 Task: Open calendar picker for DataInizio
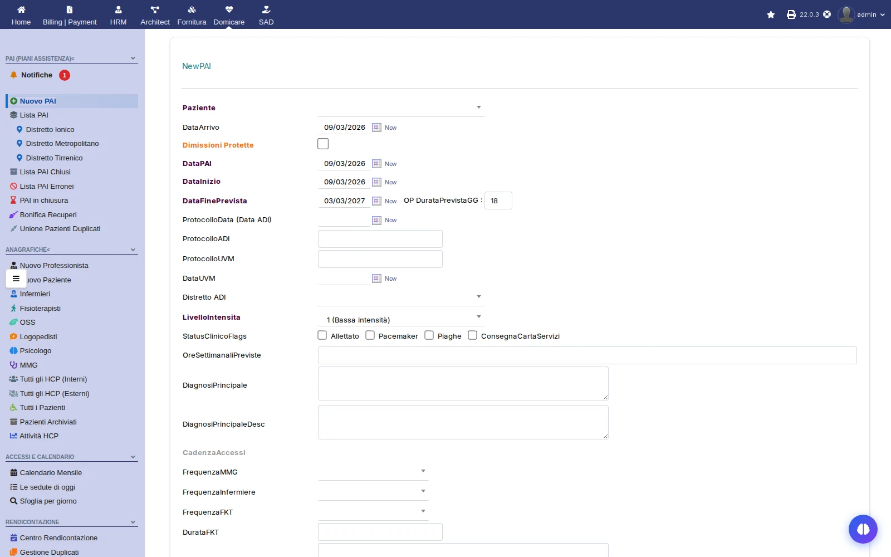tap(376, 182)
